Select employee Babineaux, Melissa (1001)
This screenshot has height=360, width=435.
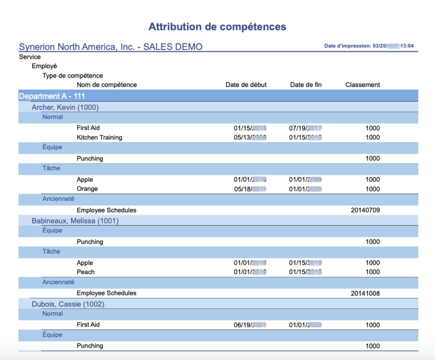pyautogui.click(x=75, y=221)
